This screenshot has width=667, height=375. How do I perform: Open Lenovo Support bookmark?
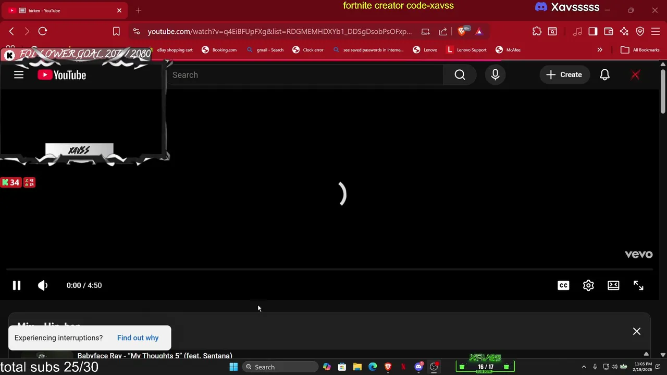[x=466, y=50]
